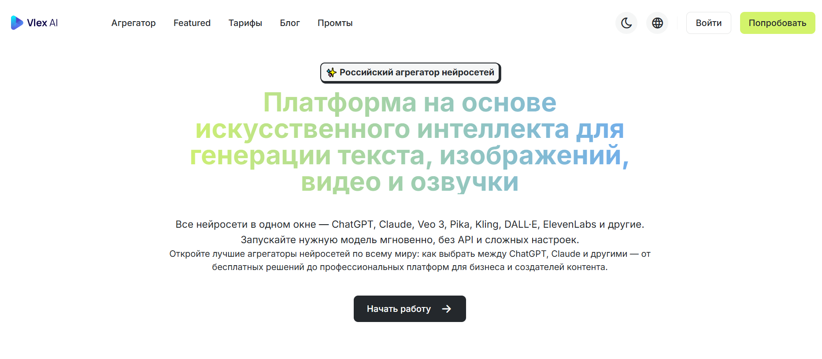Open the Тарифы pricing page
Screen dimensions: 822x359
[x=245, y=23]
